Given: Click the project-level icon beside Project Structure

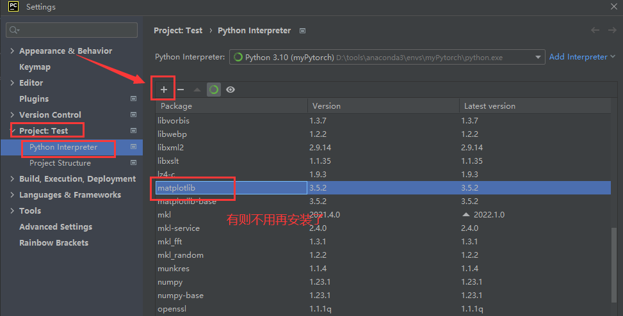Looking at the screenshot, I should (x=133, y=162).
